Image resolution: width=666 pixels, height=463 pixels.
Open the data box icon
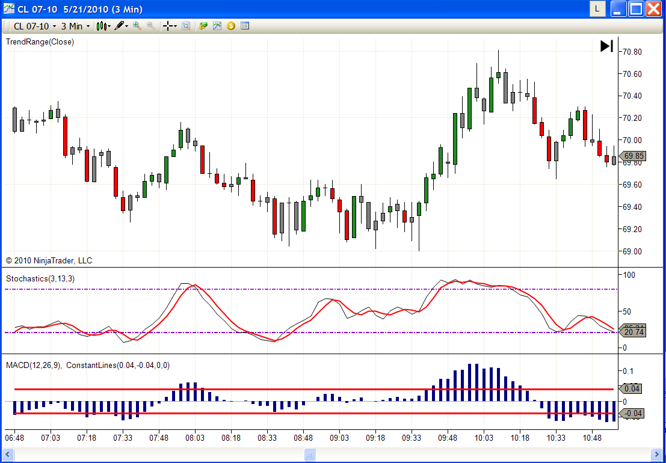pos(186,26)
